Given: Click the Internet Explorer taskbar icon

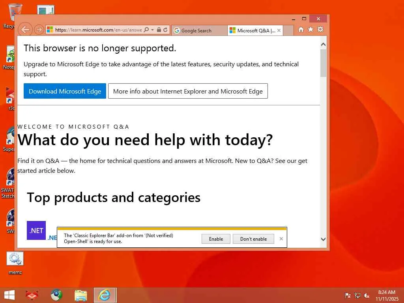Looking at the screenshot, I should 105,295.
